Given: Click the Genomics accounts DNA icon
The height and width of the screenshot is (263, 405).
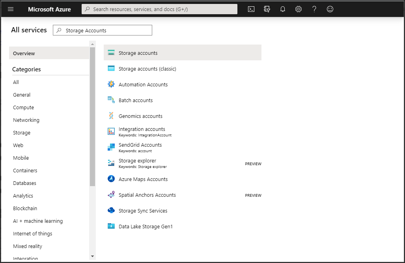Looking at the screenshot, I should (111, 116).
